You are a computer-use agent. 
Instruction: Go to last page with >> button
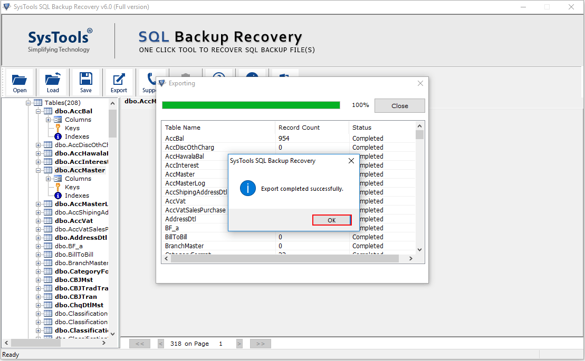point(261,344)
